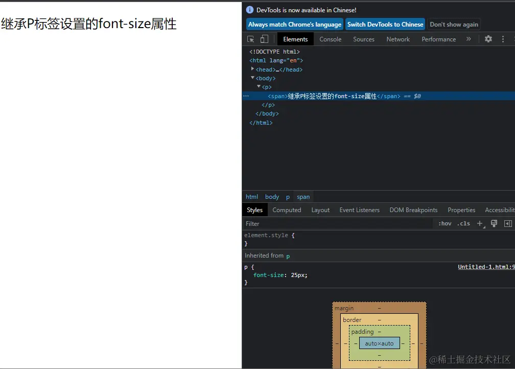Viewport: 515px width, 369px height.
Task: Expand the head element in DOM tree
Action: tap(253, 69)
